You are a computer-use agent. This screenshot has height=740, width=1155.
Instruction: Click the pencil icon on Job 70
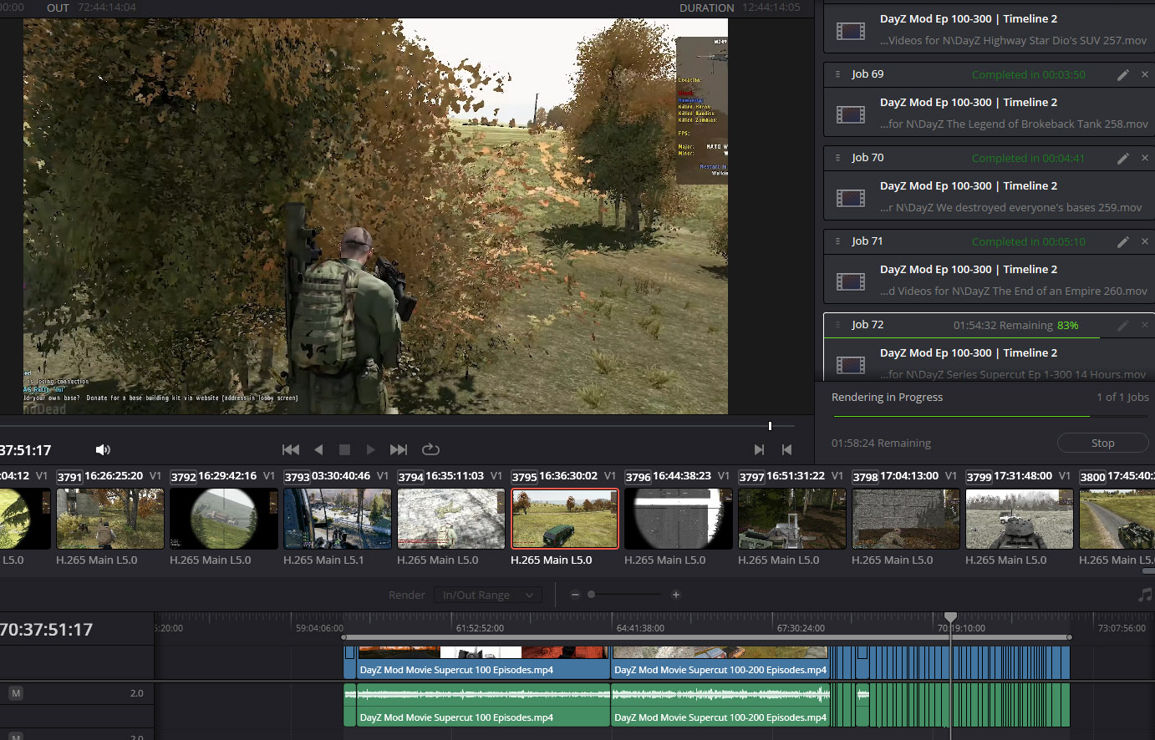(1123, 158)
